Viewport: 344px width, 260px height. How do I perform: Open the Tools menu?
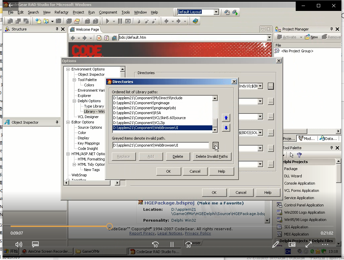[x=126, y=12]
